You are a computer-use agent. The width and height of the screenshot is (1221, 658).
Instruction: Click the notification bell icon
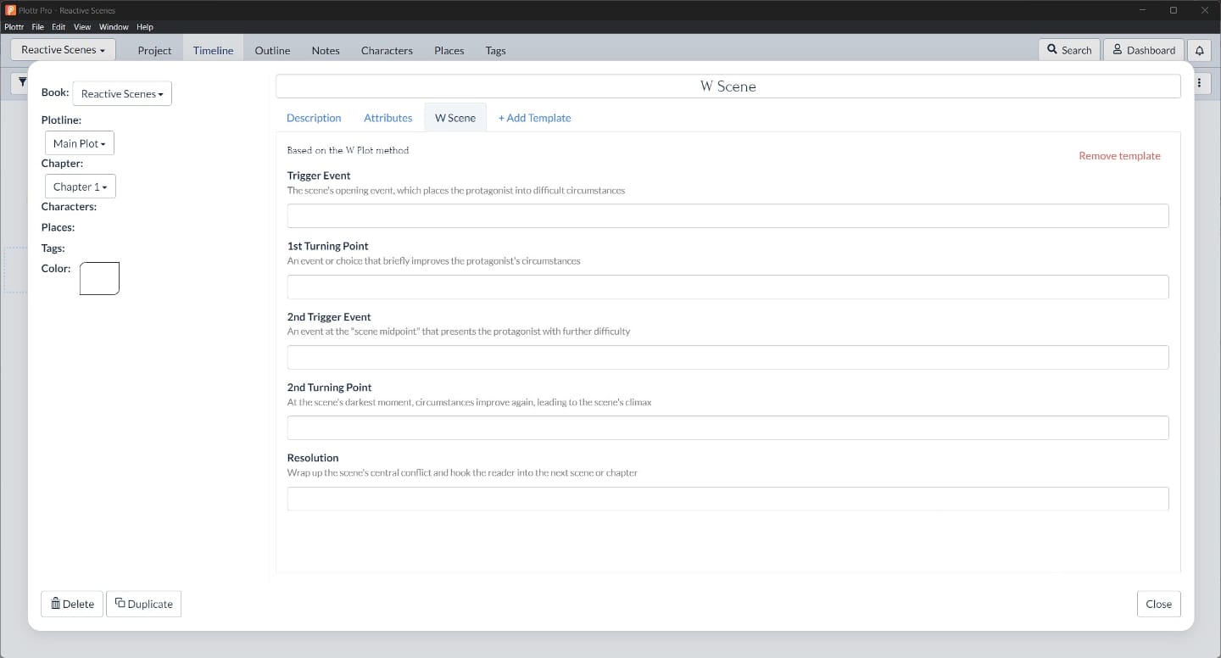1199,50
